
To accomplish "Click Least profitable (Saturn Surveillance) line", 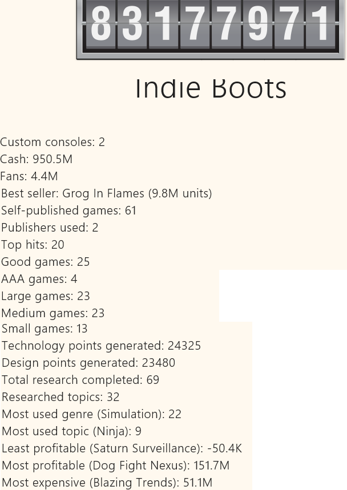I will pyautogui.click(x=122, y=449).
